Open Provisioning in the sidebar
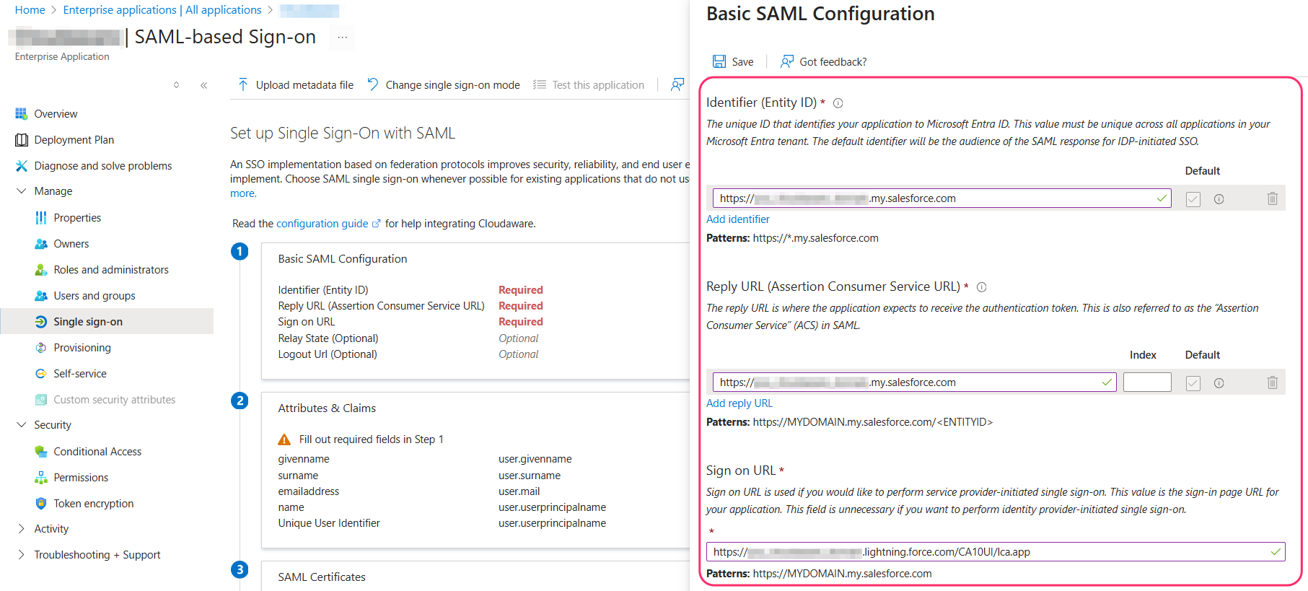1308x591 pixels. 82,348
